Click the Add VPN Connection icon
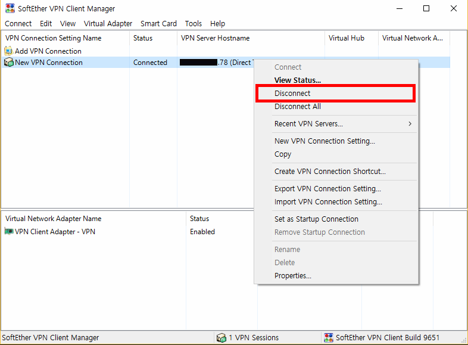 9,51
